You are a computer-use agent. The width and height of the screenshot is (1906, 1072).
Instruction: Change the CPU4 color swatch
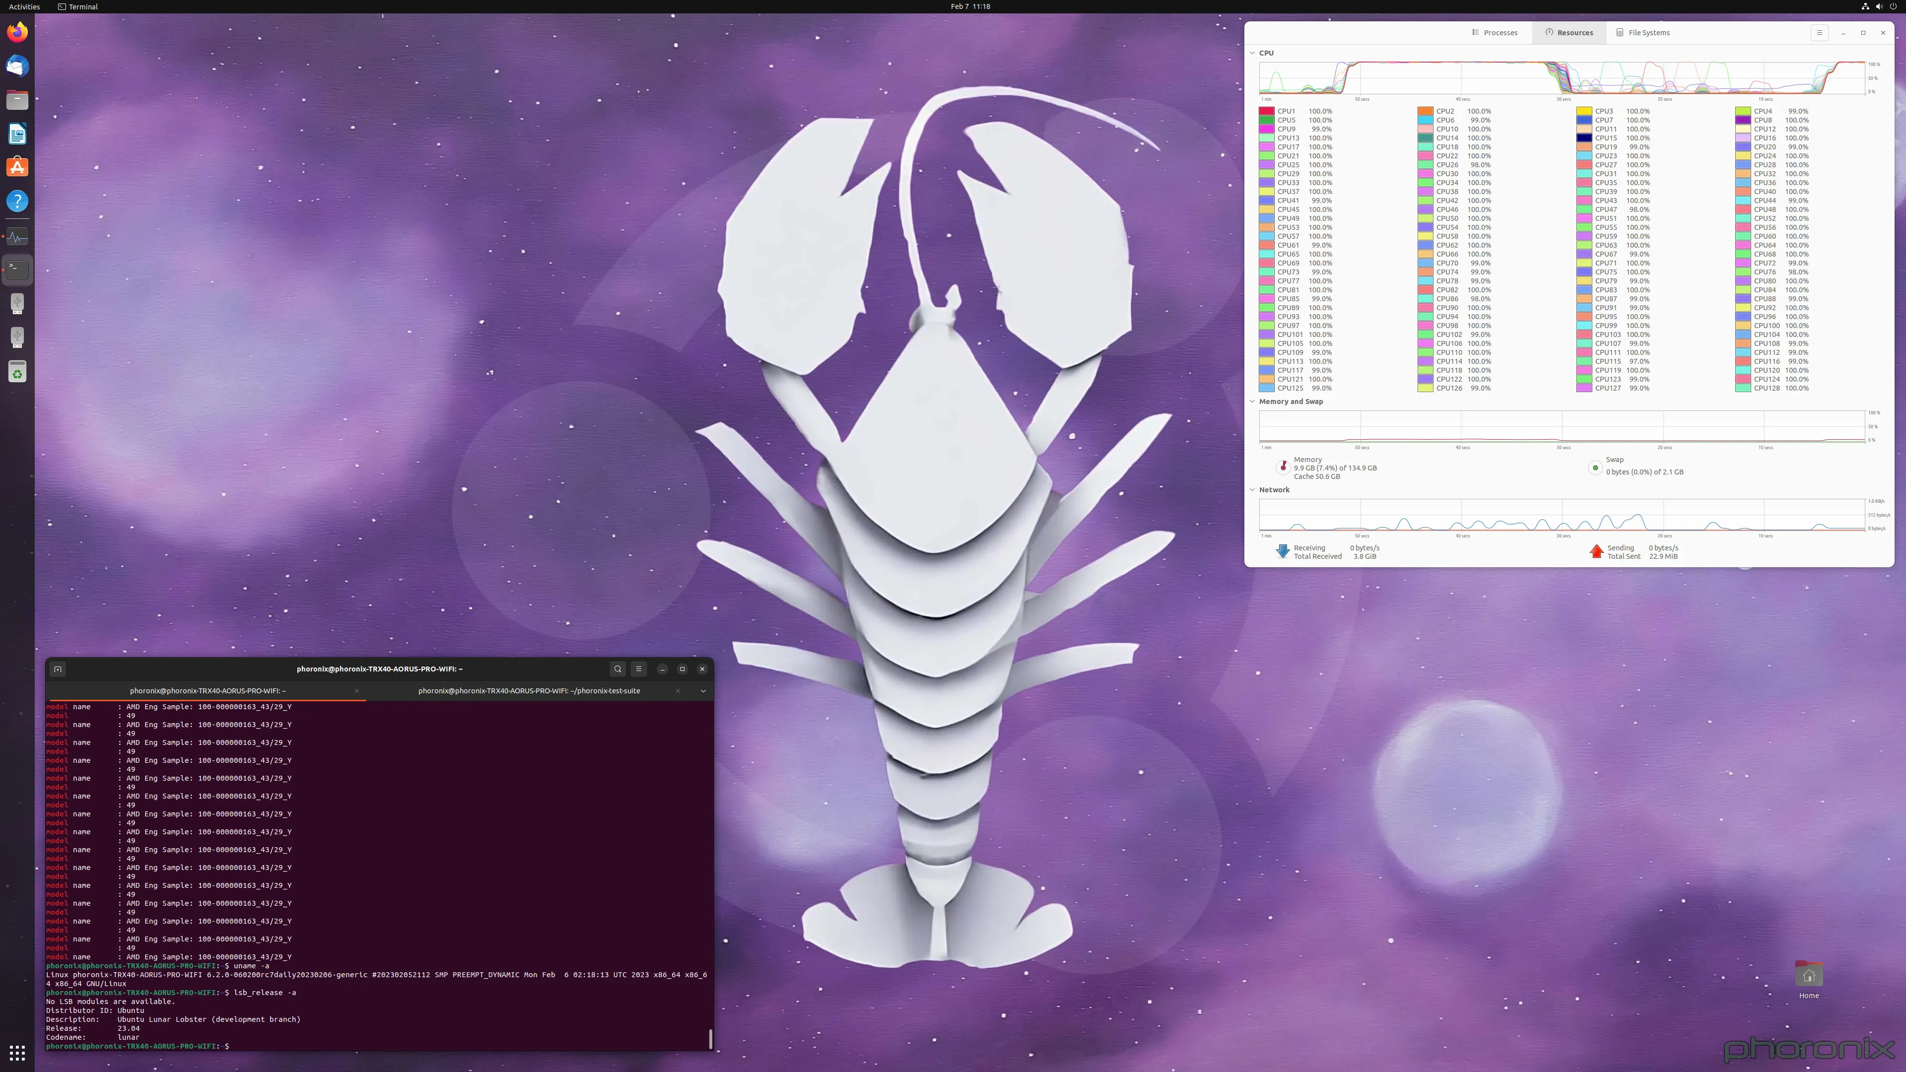coord(1743,112)
